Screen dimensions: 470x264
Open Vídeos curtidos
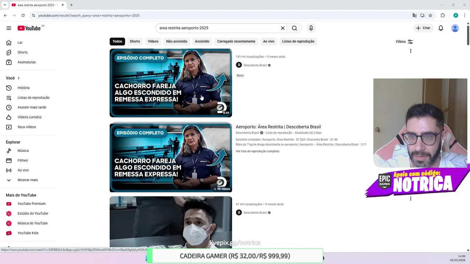pyautogui.click(x=28, y=117)
